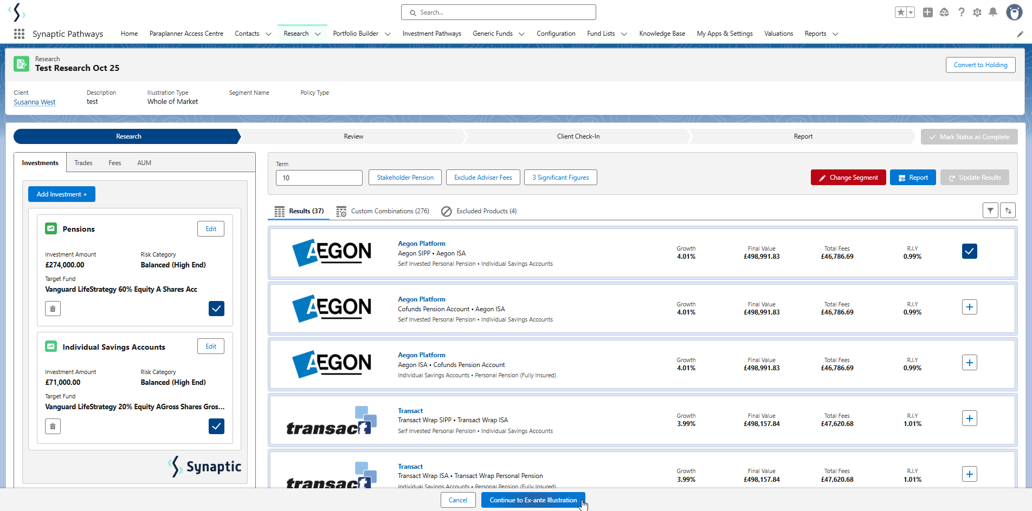Viewport: 1032px width, 511px height.
Task: Click the favorites star icon
Action: [901, 12]
